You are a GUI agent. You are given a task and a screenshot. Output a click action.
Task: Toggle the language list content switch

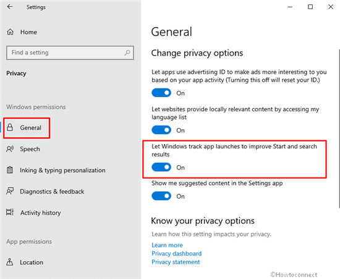click(x=161, y=130)
